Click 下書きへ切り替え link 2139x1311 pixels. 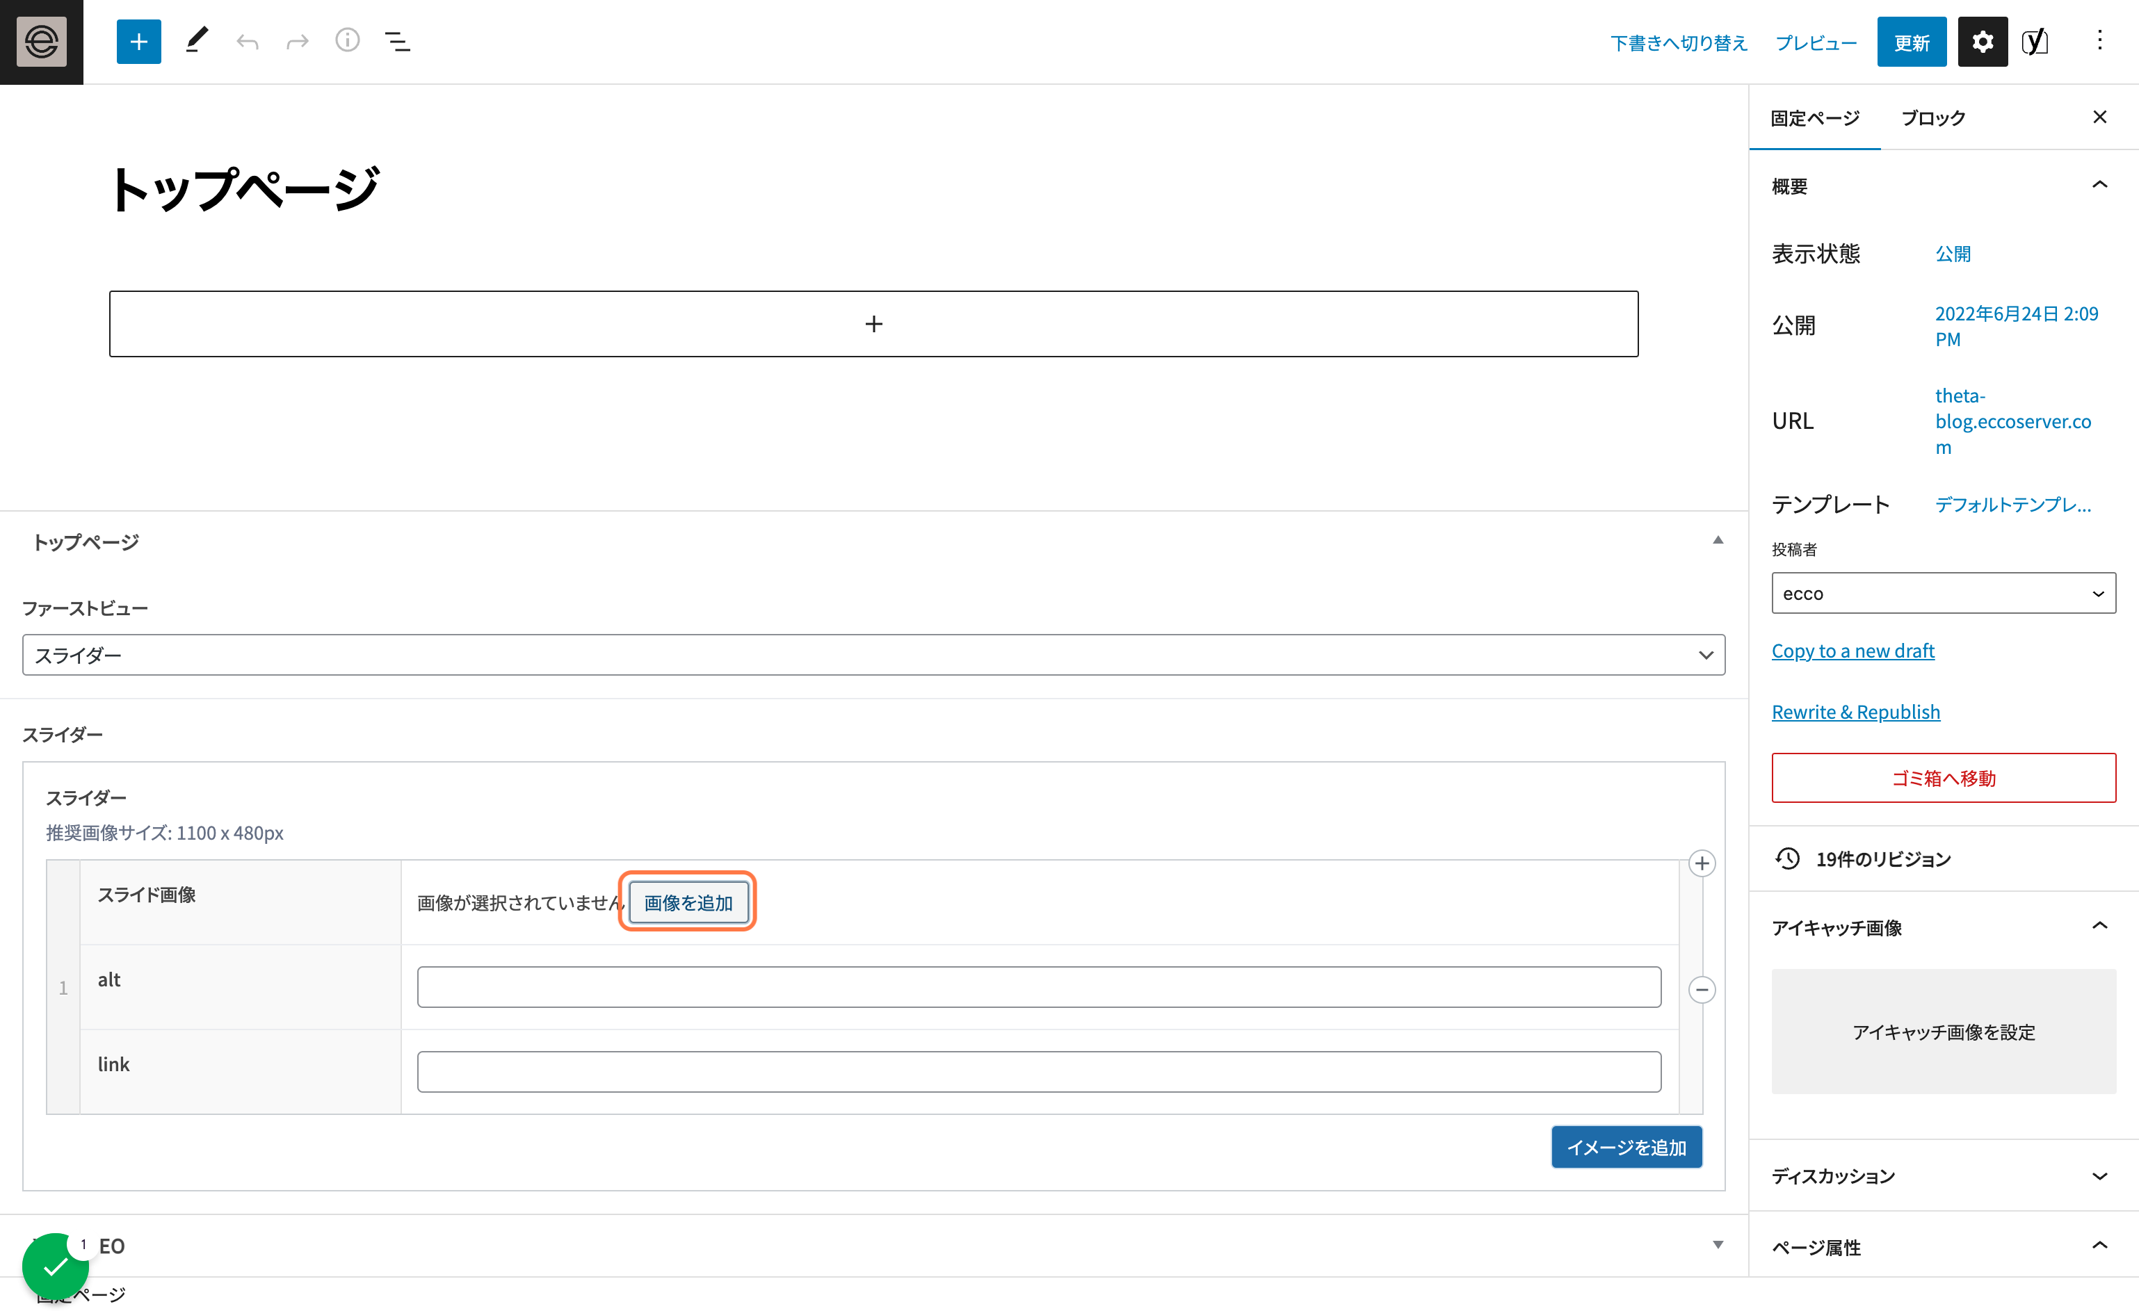1679,42
